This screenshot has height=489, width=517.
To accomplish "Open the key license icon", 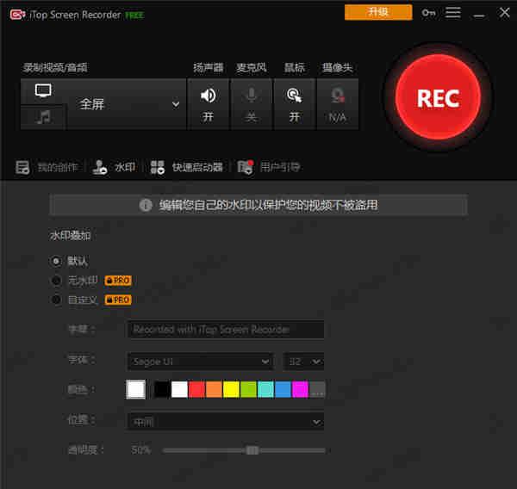I will pos(428,13).
